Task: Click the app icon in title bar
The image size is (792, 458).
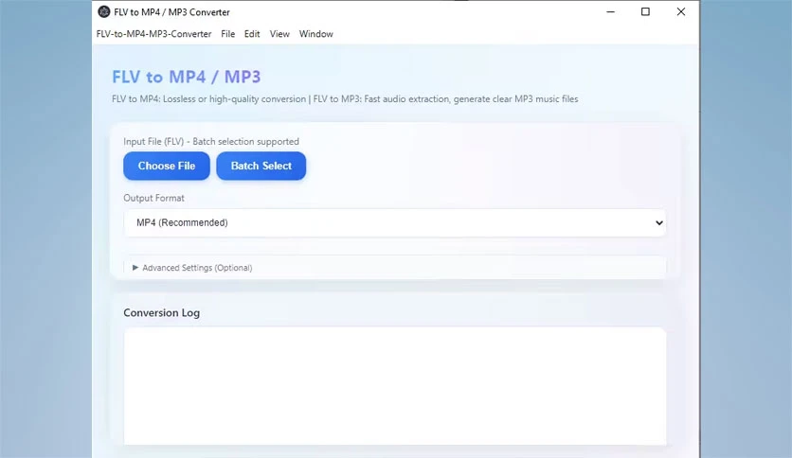Action: point(104,11)
